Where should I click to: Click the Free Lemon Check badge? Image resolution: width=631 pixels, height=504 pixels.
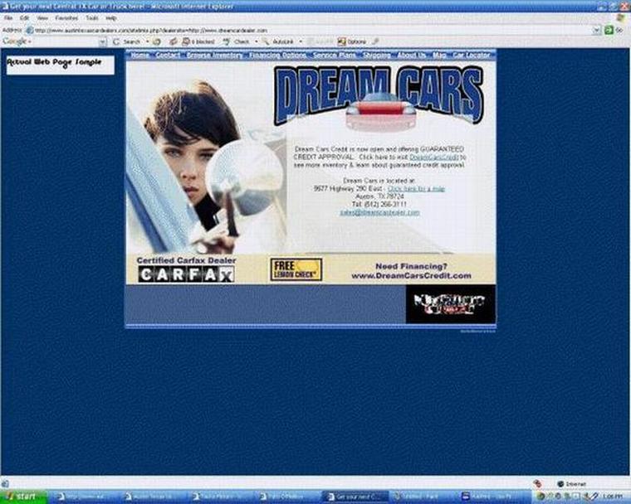click(296, 269)
